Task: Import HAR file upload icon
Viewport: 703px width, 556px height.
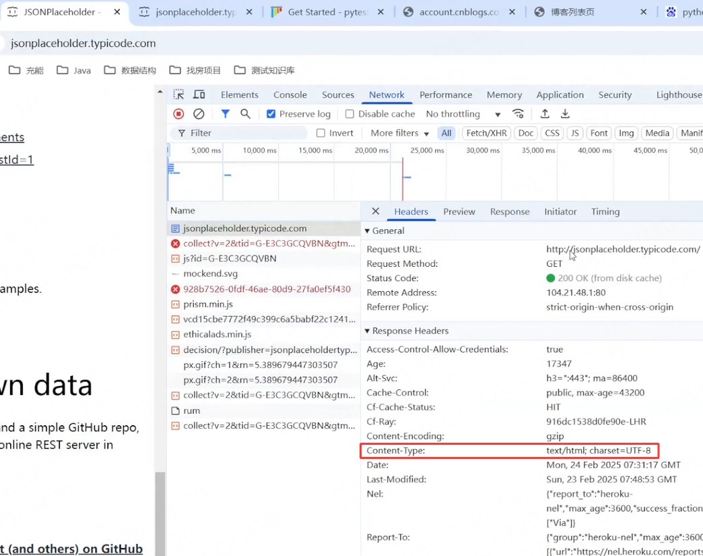Action: tap(545, 114)
